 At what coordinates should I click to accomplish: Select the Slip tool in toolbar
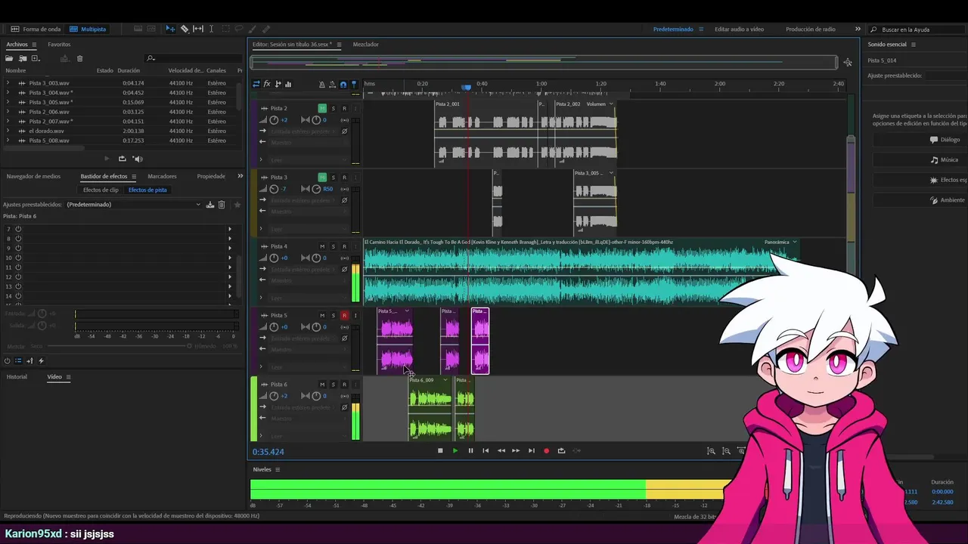click(198, 29)
